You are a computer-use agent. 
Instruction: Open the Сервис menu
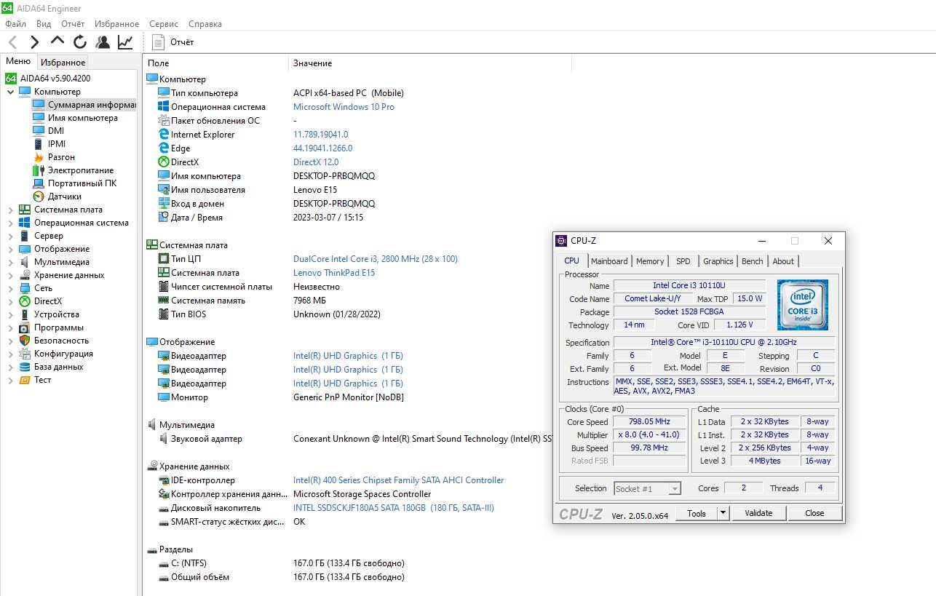click(x=164, y=24)
